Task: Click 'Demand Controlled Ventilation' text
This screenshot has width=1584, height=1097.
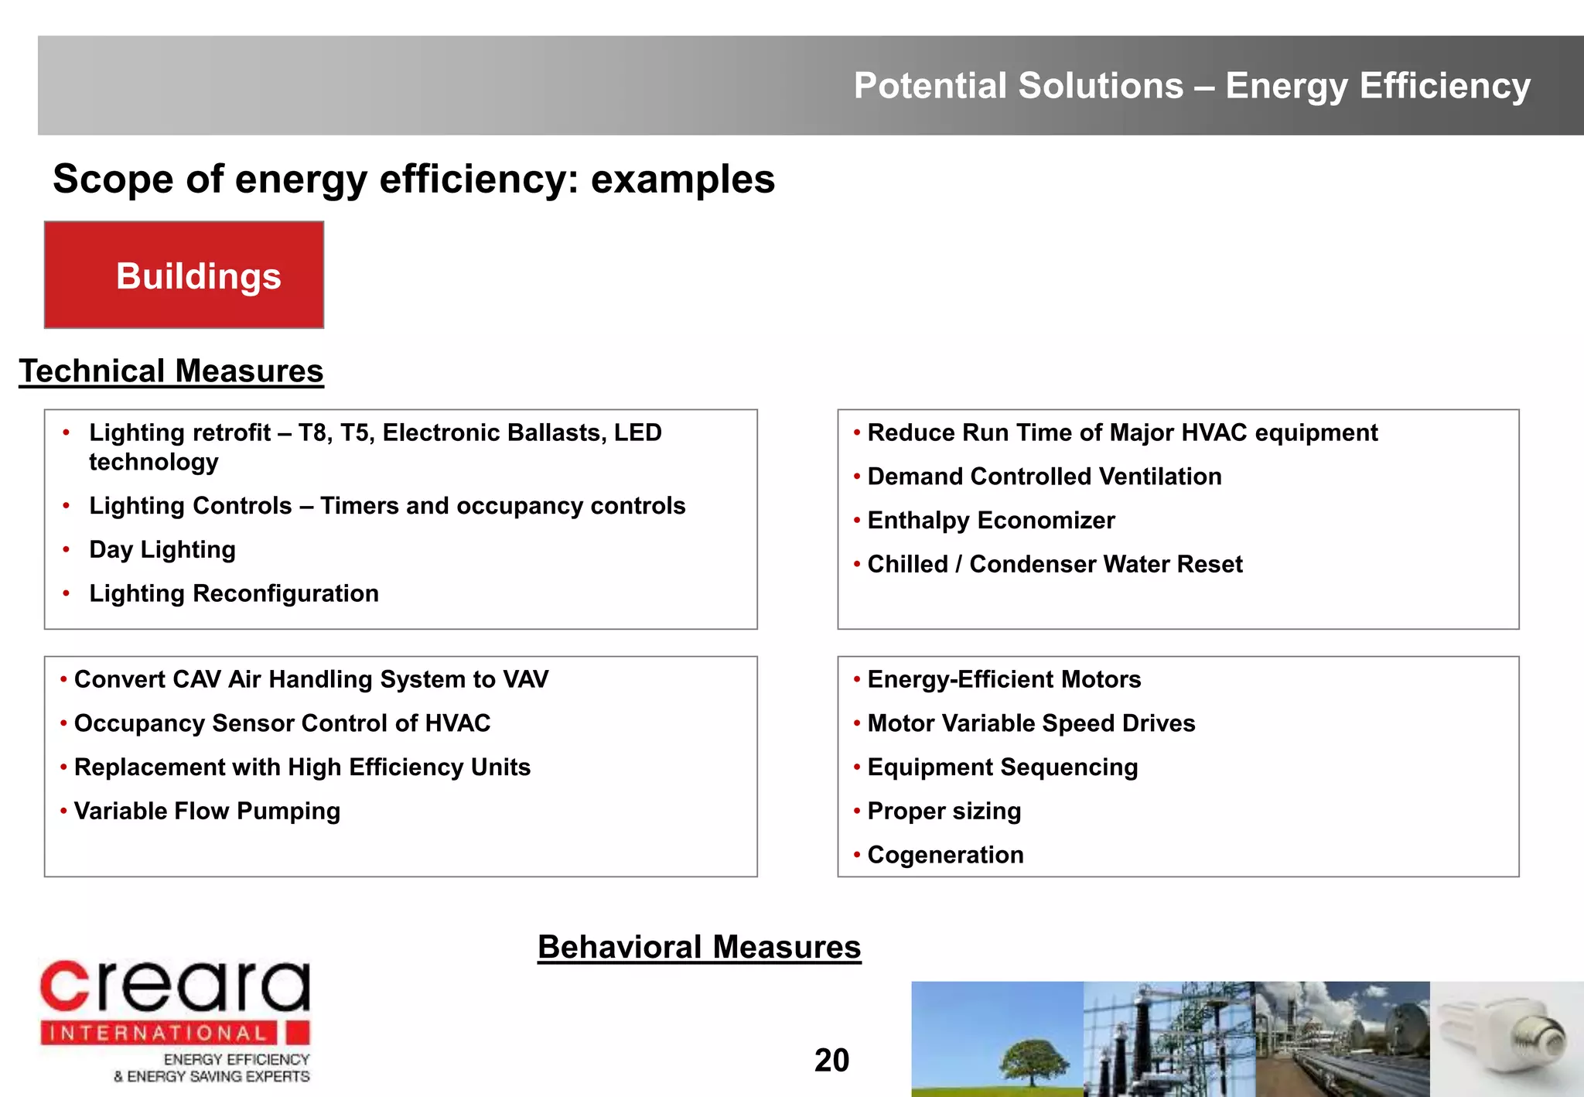Action: (x=1044, y=477)
